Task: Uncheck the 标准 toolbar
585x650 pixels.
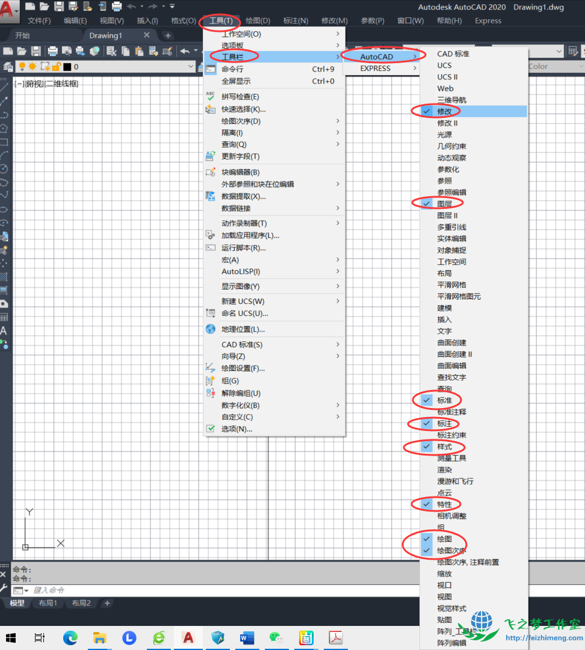Action: click(474, 400)
